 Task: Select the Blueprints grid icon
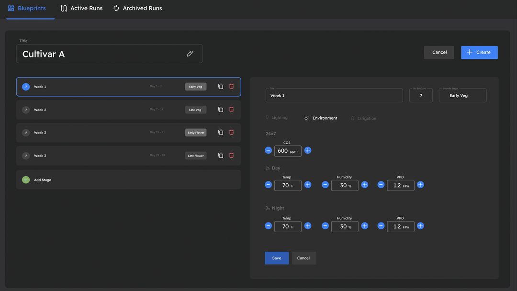click(11, 8)
